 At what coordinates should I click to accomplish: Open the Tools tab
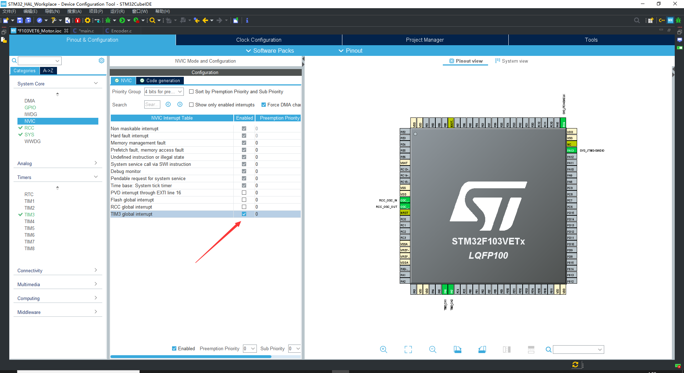[591, 40]
